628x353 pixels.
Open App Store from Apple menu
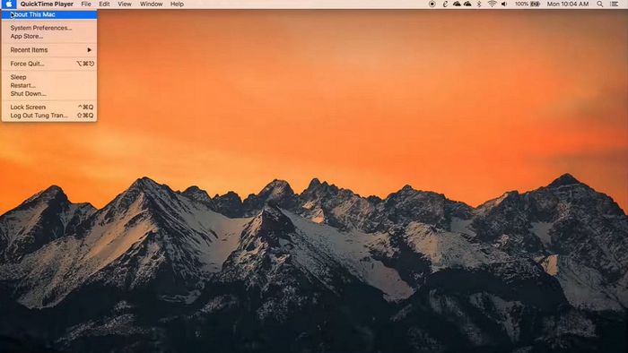coord(48,37)
